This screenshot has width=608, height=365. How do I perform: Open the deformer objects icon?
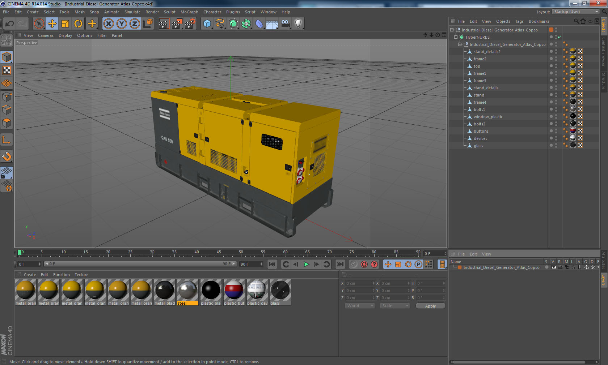[x=259, y=24]
